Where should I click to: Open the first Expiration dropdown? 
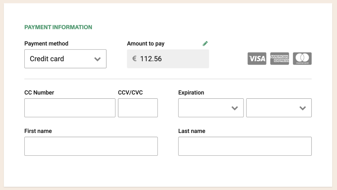tap(211, 108)
